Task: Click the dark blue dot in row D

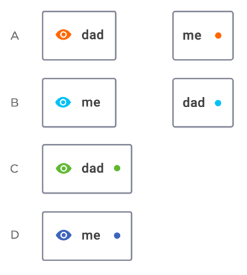Action: tap(117, 235)
